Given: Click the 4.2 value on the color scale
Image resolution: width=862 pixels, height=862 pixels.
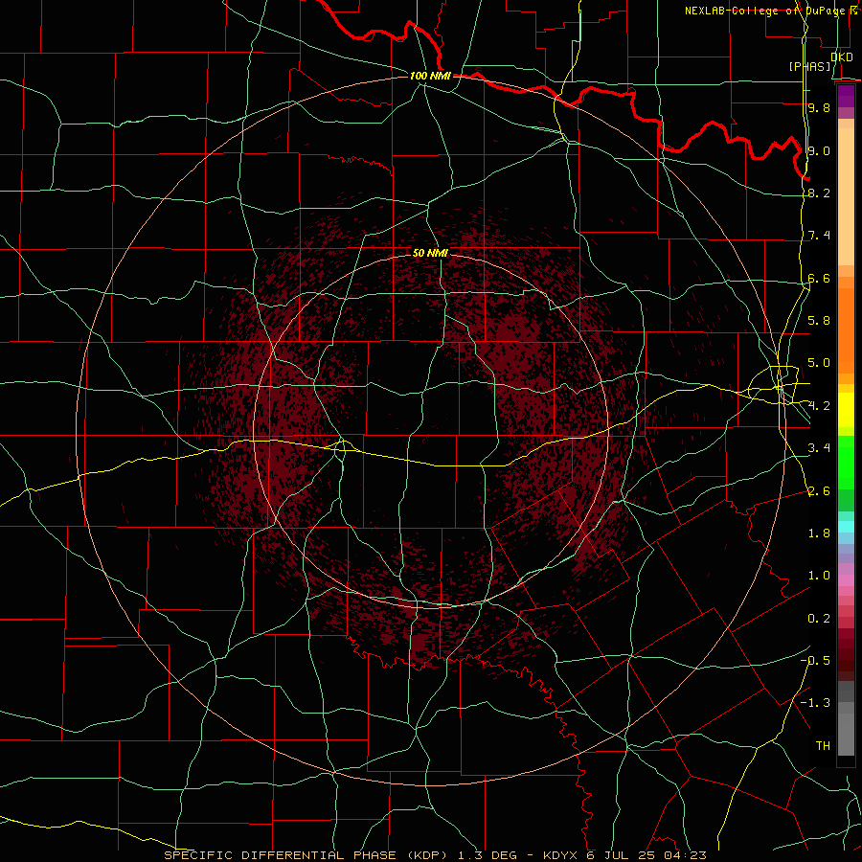Looking at the screenshot, I should [x=819, y=406].
